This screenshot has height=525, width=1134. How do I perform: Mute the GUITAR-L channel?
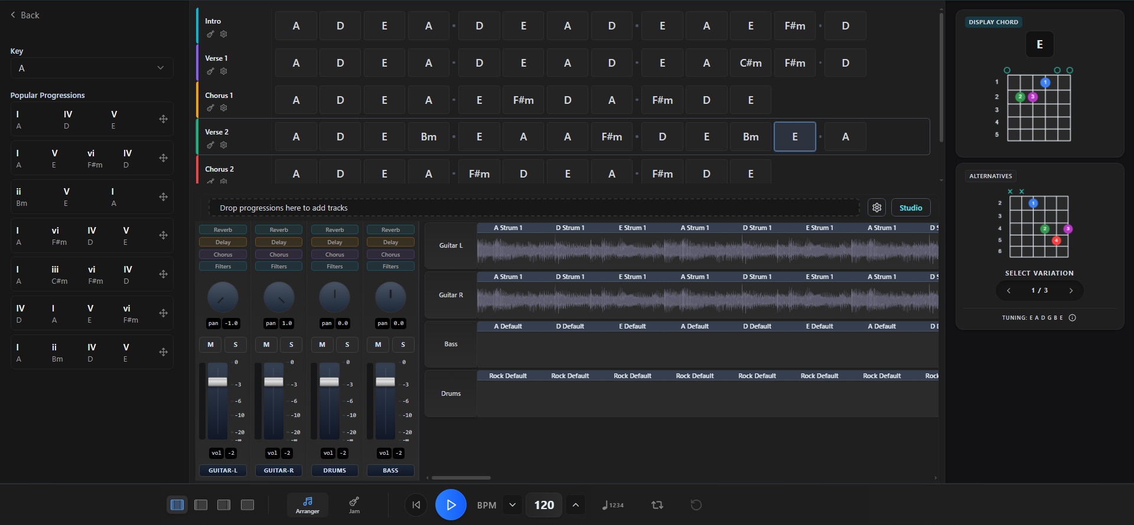(x=211, y=344)
